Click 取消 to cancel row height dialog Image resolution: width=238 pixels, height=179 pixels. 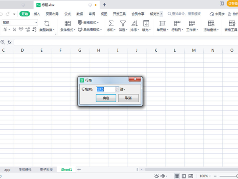coord(129,98)
